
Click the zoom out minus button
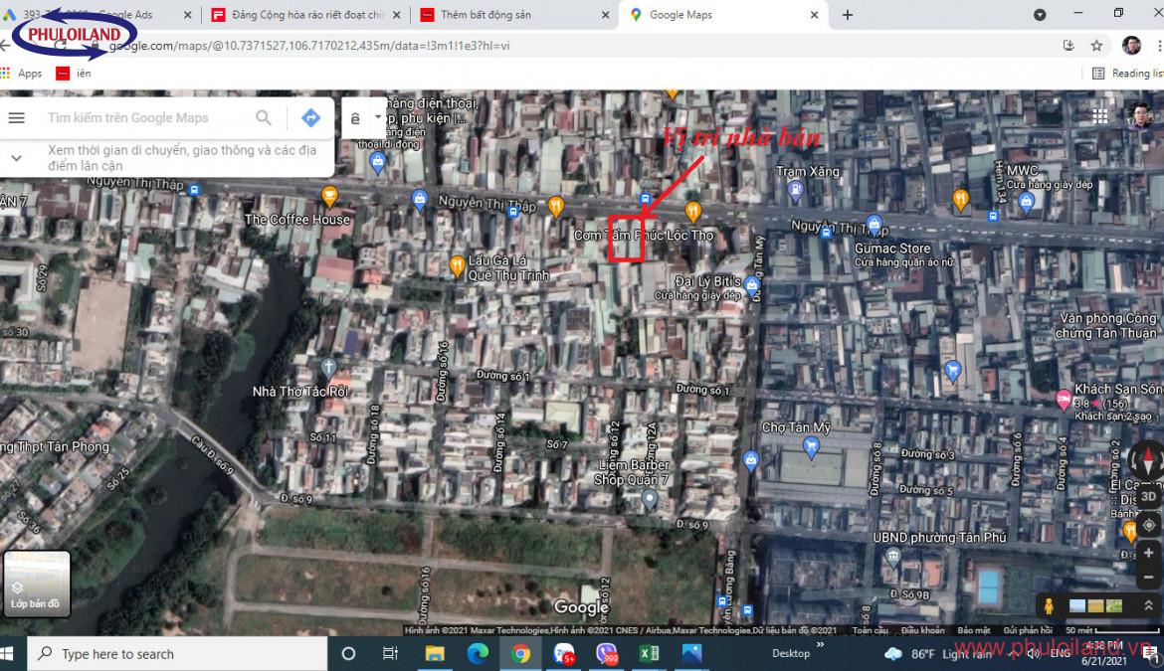click(1148, 576)
